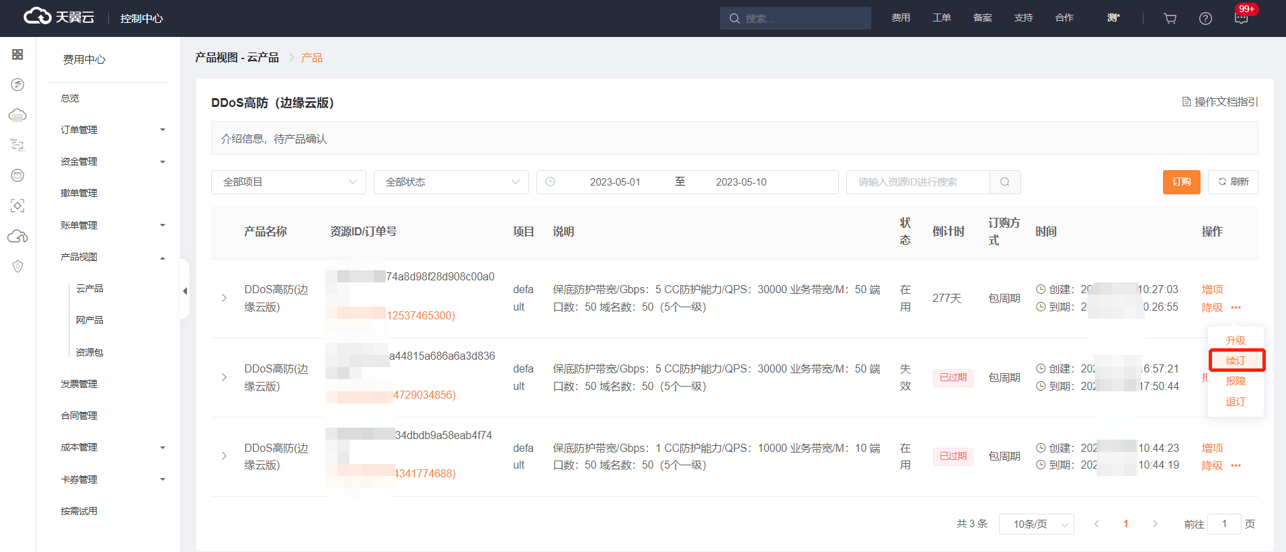This screenshot has width=1286, height=552.
Task: Click the end date 2023-05-10 field
Action: 741,182
